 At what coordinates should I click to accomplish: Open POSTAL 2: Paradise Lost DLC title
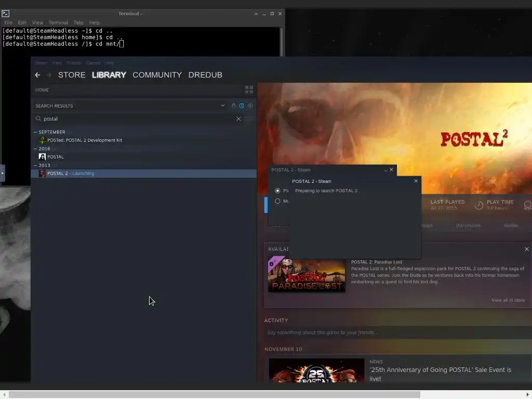click(x=377, y=262)
